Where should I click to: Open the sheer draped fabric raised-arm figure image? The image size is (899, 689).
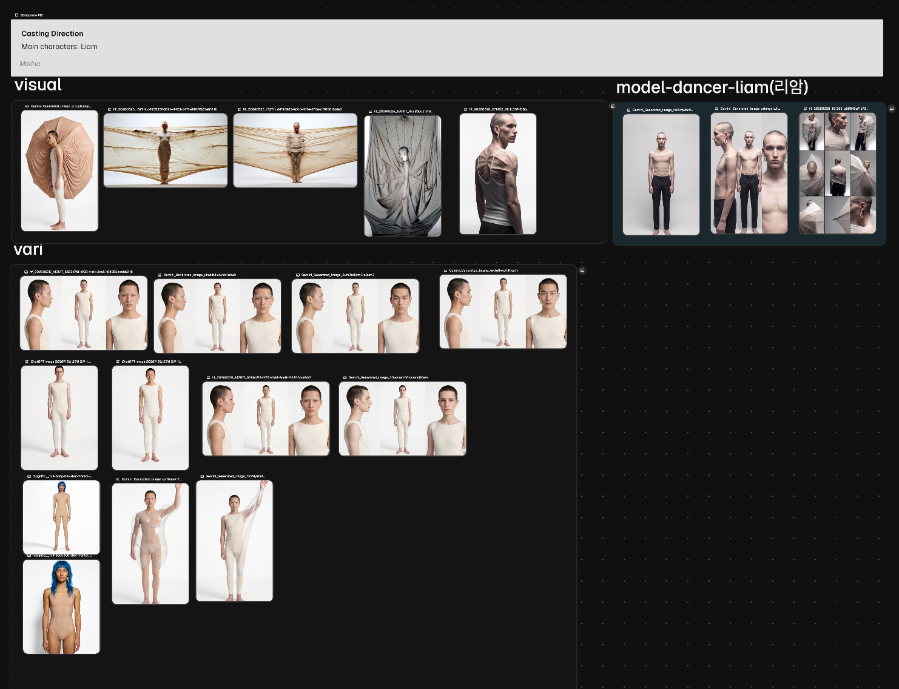235,541
